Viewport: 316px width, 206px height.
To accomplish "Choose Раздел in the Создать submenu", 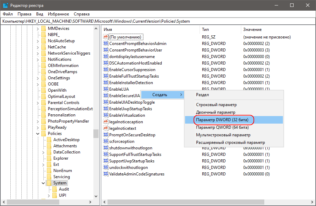I will pos(234,95).
